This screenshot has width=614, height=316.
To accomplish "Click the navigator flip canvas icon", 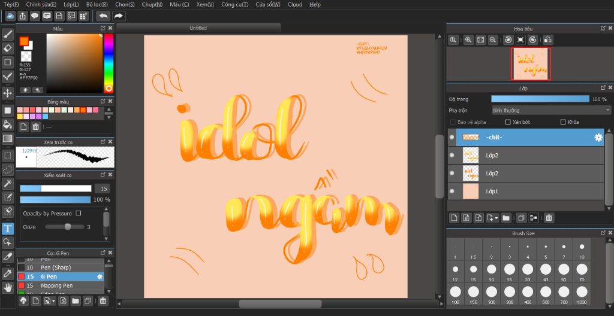I will point(548,39).
